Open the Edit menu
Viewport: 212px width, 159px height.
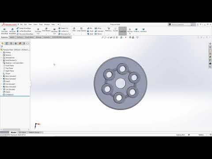point(26,24)
